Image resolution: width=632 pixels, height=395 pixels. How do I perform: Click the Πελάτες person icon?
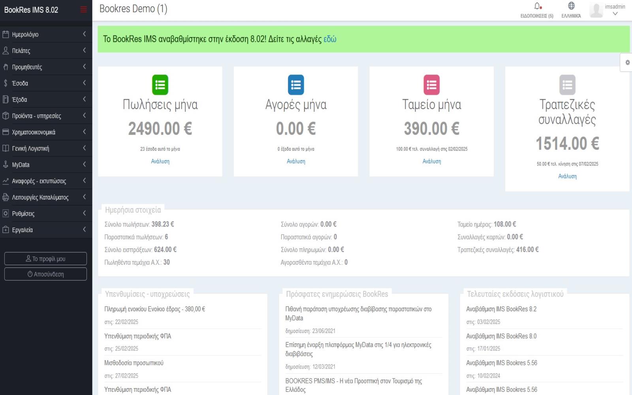6,51
